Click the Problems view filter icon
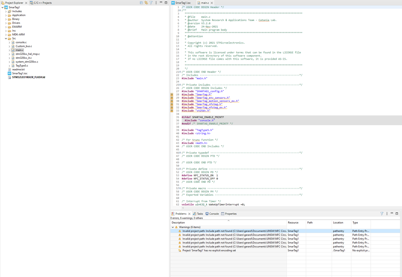 point(382,214)
